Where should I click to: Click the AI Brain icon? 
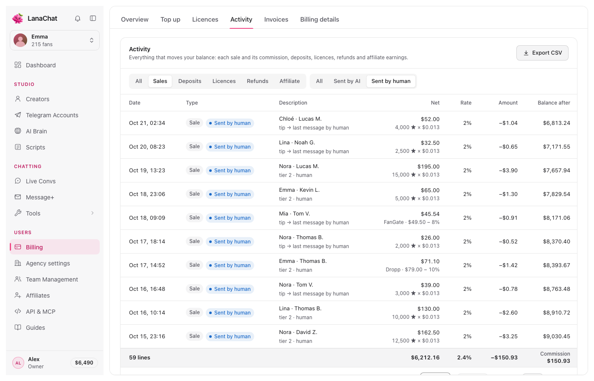[x=18, y=131]
